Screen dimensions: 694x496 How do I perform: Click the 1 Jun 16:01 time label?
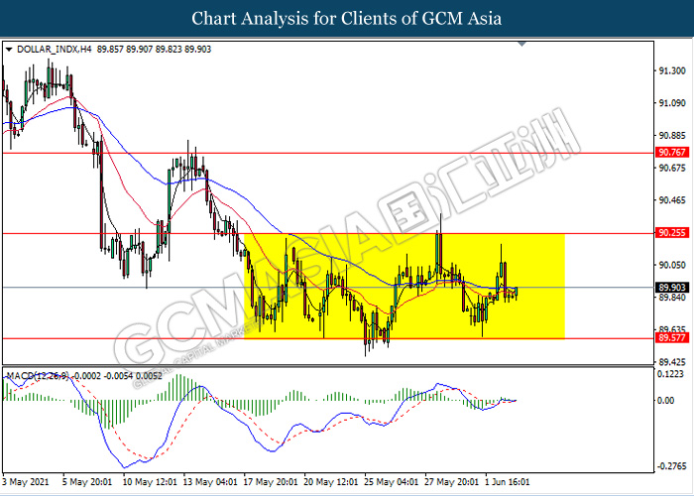coord(508,481)
